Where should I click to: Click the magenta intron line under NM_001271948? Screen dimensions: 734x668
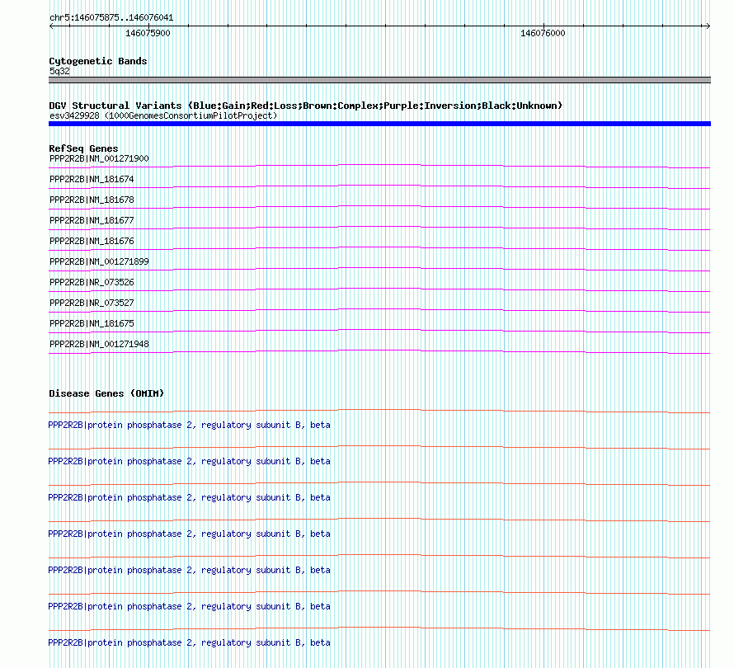coord(379,350)
